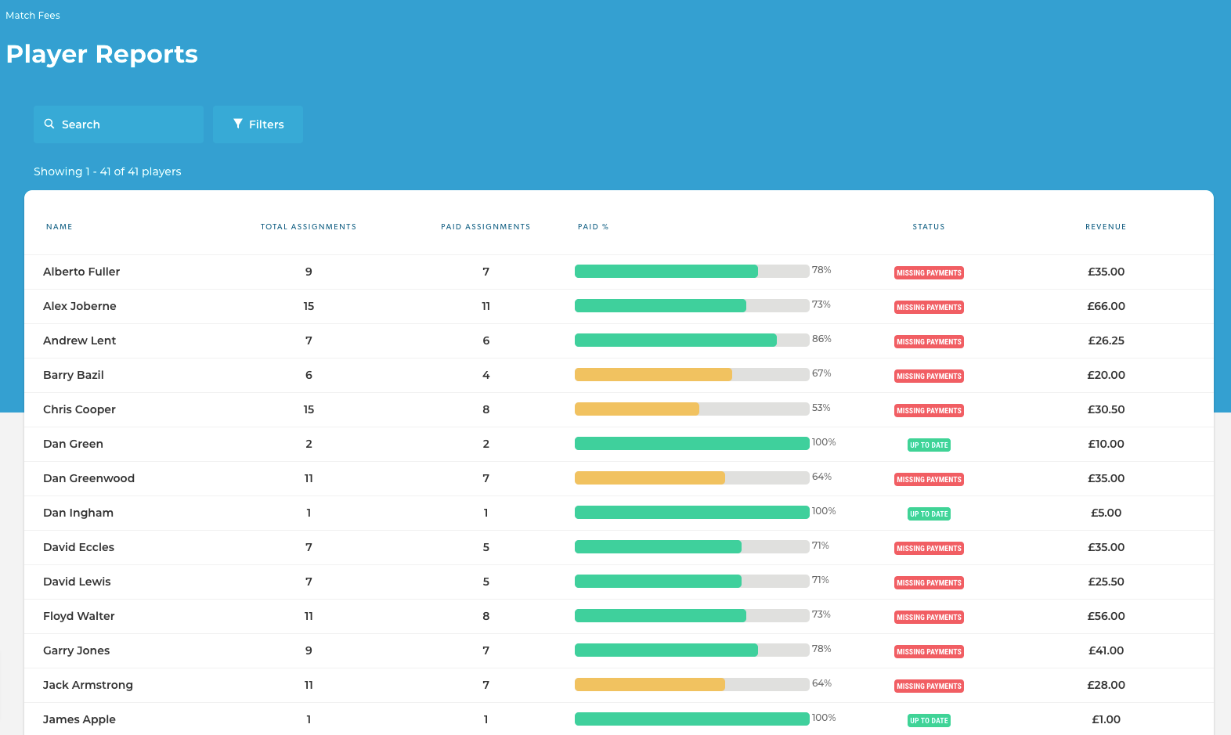Click Chris Cooper's 53% progress bar
Image resolution: width=1231 pixels, height=735 pixels.
[x=692, y=409]
